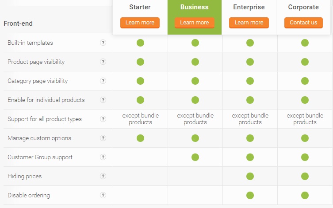Click Starter's except bundle products text

pos(140,119)
